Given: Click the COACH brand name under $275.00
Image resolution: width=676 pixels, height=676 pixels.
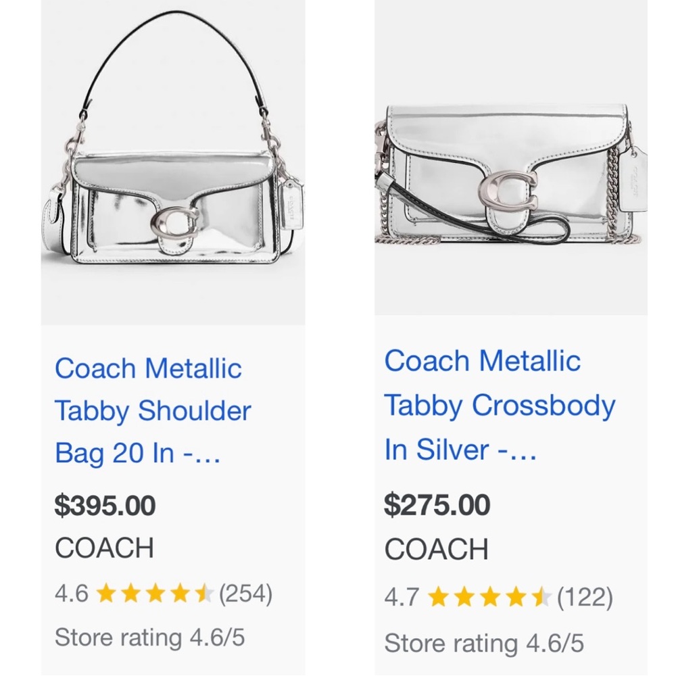Looking at the screenshot, I should pos(435,550).
